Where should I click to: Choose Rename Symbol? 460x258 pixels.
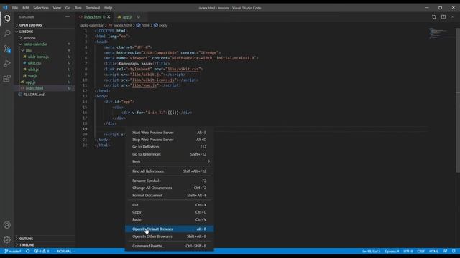pos(170,181)
